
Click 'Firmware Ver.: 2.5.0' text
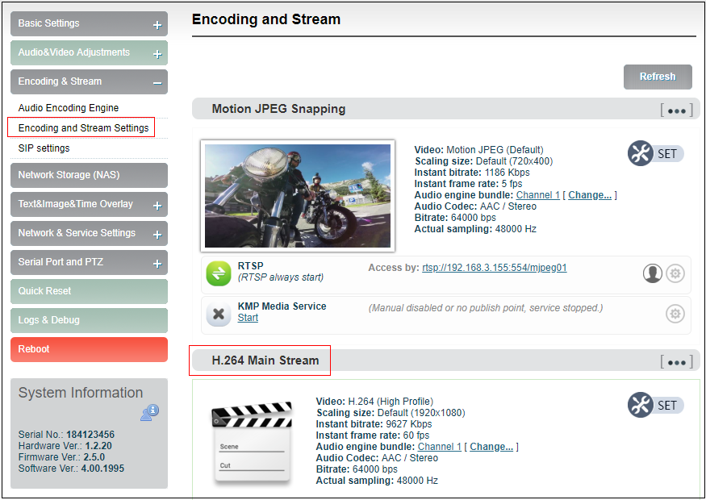(x=61, y=457)
